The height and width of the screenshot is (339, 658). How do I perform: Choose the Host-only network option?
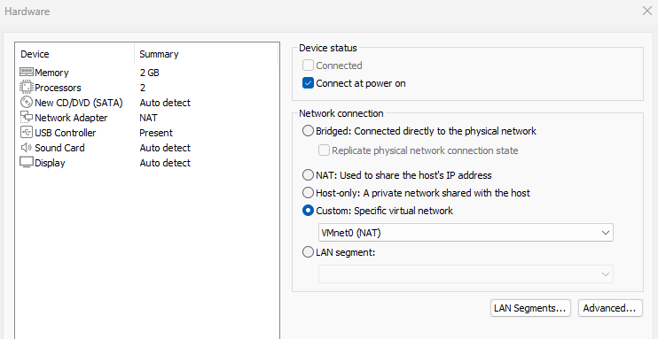308,193
